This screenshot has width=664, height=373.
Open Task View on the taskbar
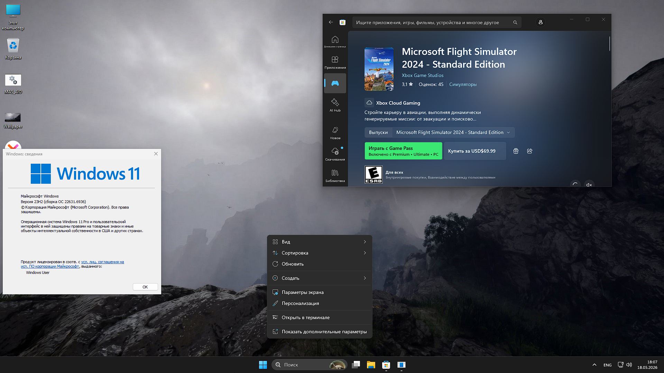point(356,365)
